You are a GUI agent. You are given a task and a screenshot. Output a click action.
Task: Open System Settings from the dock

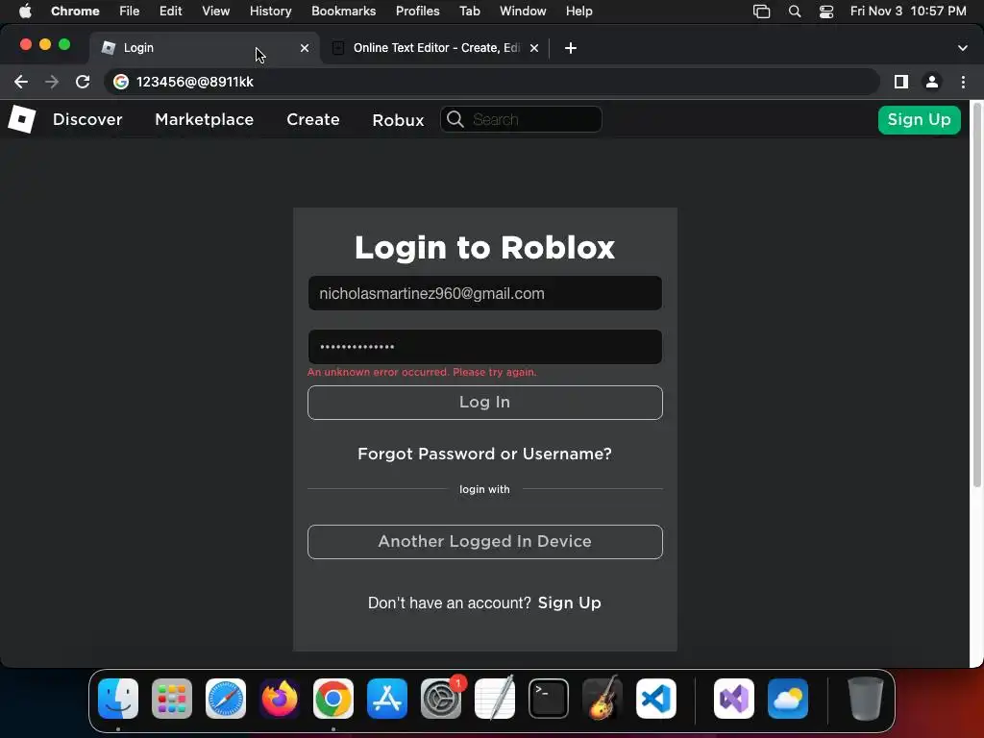point(441,699)
